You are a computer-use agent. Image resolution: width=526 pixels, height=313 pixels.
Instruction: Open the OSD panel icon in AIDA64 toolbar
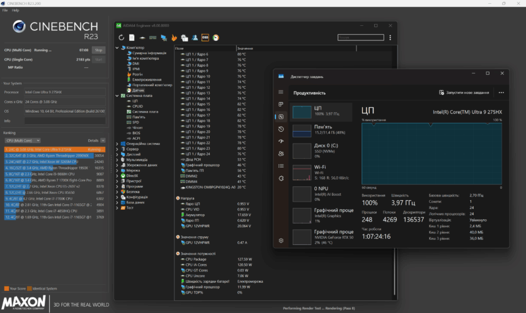[x=205, y=38]
